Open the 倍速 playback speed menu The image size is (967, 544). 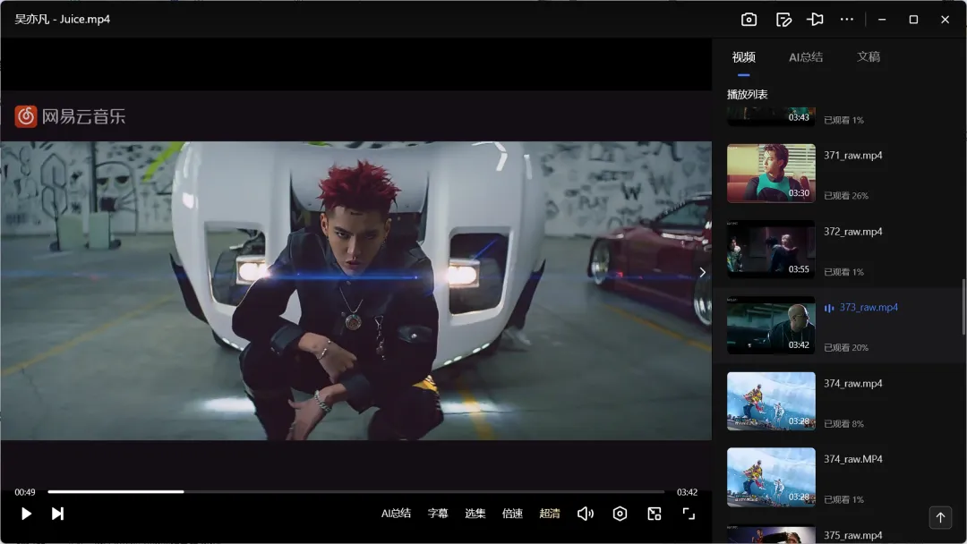tap(512, 514)
